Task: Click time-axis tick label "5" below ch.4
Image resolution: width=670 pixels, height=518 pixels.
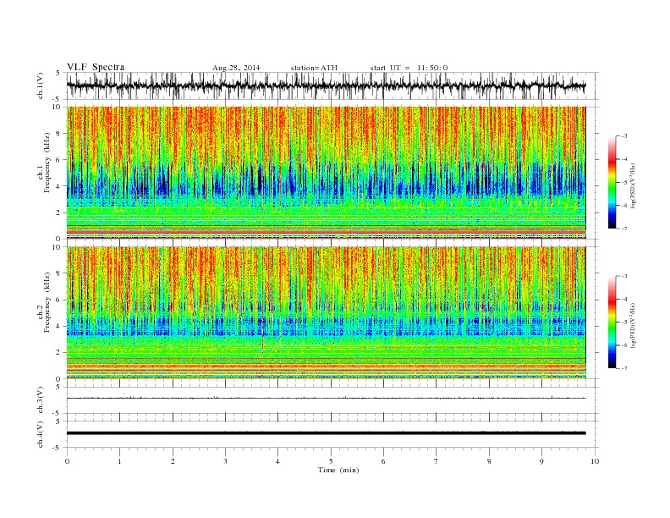Action: point(331,461)
